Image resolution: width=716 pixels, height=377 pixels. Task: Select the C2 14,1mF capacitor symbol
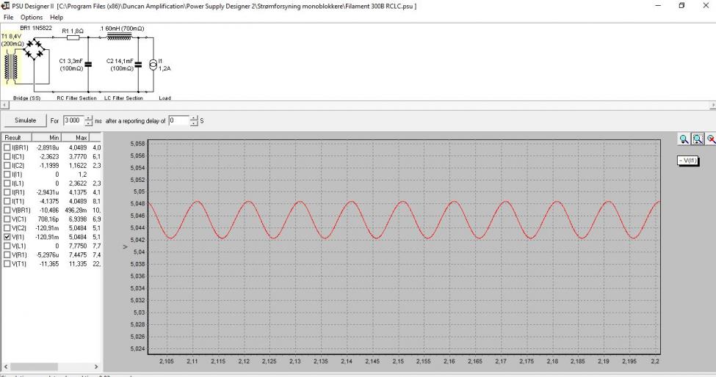pyautogui.click(x=138, y=65)
